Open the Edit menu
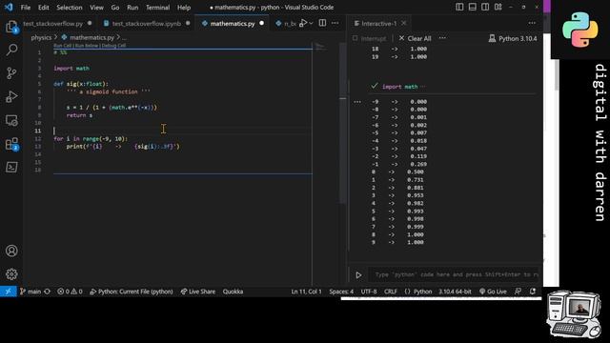 (43, 7)
